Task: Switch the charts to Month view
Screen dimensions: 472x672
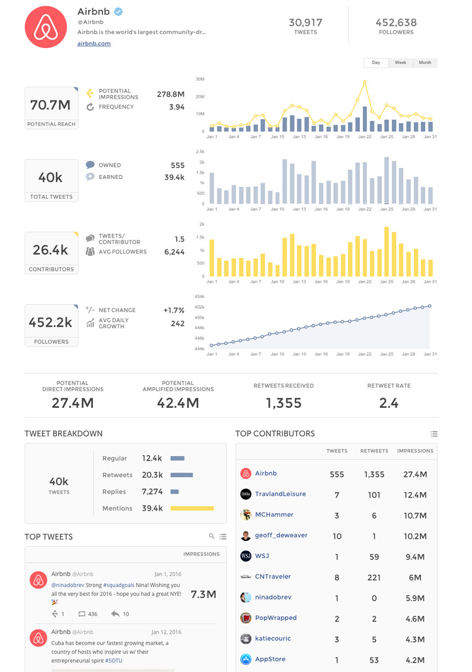Action: pyautogui.click(x=425, y=63)
